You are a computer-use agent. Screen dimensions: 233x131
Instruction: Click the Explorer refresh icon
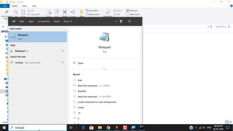click(x=211, y=27)
